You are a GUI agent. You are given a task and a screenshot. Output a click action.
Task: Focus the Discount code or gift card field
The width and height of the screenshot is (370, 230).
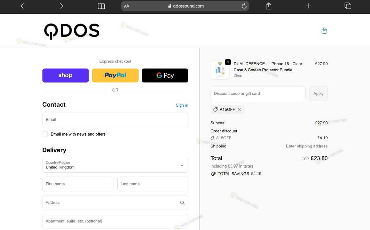click(258, 94)
